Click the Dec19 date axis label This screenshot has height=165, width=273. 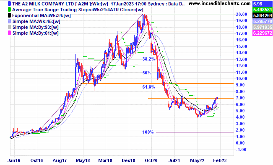[128, 160]
